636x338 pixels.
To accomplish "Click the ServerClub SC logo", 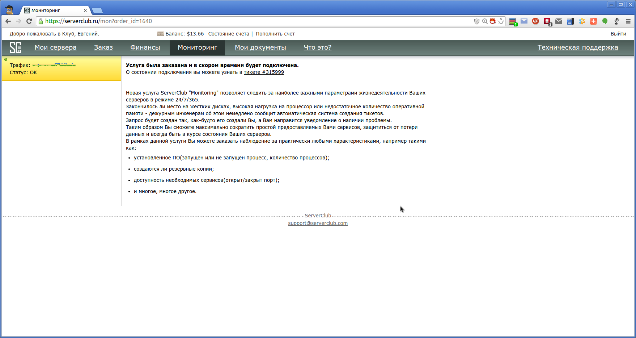I will coord(15,48).
